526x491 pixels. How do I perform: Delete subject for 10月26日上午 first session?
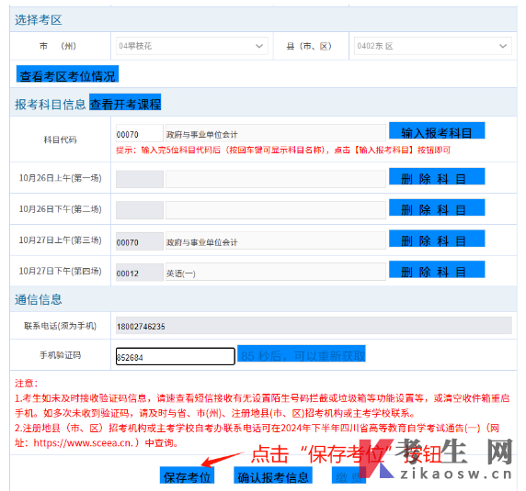pos(437,176)
